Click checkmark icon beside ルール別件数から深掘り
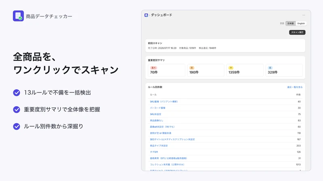Screen dimensions: 323x181 point(17,126)
